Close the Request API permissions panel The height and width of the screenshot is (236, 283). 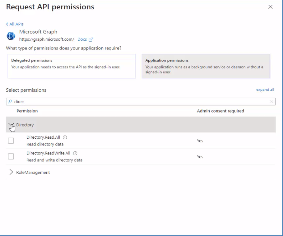pyautogui.click(x=270, y=7)
